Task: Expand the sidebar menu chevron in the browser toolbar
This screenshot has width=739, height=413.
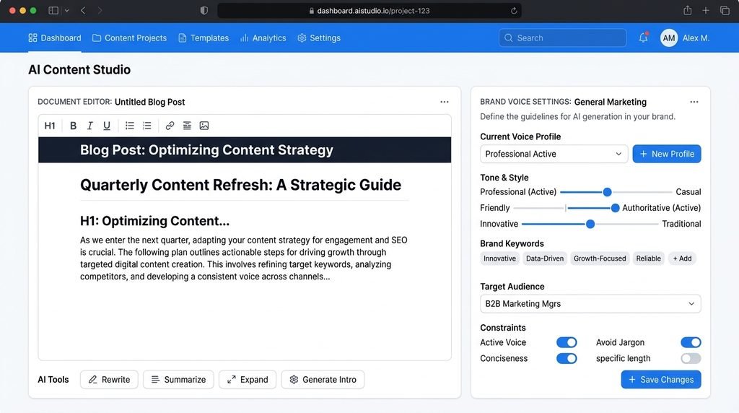Action: click(66, 10)
